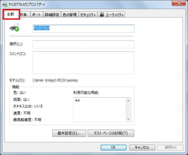
Task: Click the paper list scroll up arrow
Action: point(128,101)
